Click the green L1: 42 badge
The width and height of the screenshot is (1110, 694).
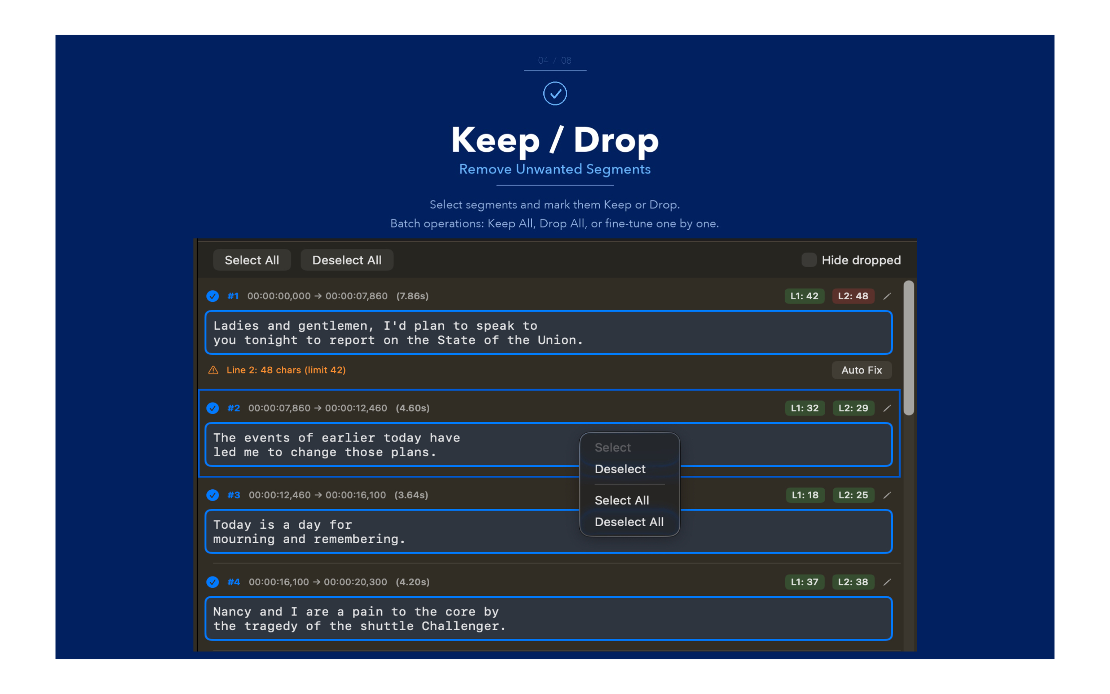[x=804, y=296]
